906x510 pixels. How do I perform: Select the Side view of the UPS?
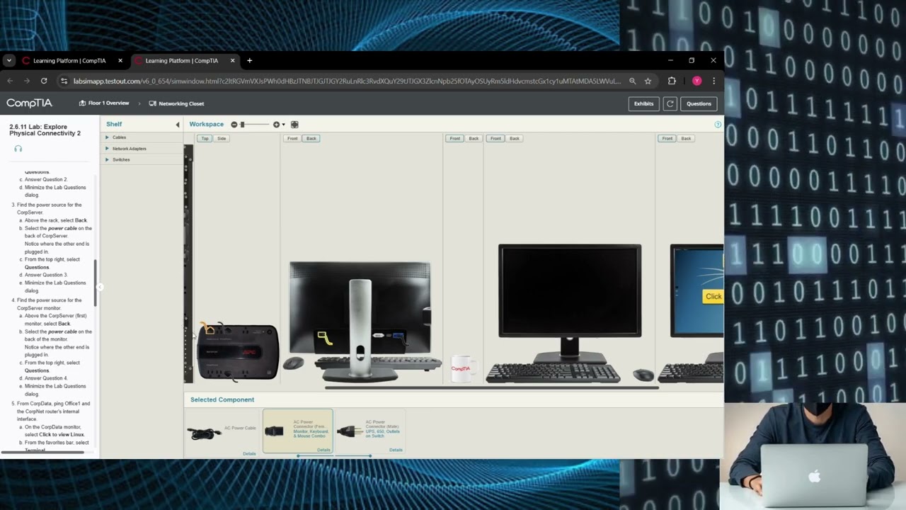(x=222, y=138)
